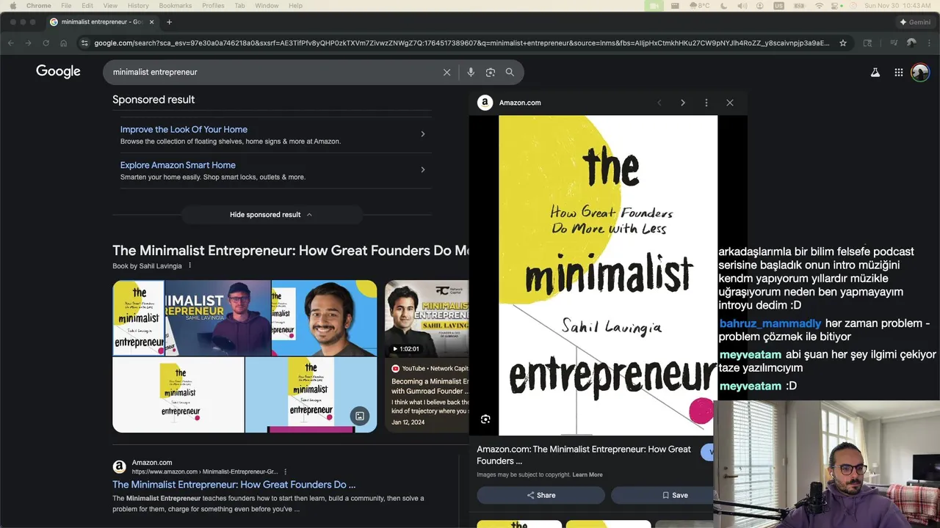This screenshot has width=940, height=528.
Task: Show previous image in preview panel
Action: click(x=659, y=103)
